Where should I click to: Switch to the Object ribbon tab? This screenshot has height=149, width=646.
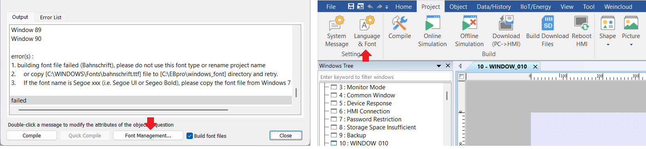(x=458, y=6)
